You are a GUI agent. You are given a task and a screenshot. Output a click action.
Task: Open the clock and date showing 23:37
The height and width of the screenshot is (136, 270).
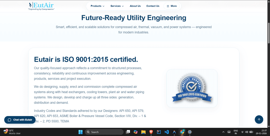point(262,132)
